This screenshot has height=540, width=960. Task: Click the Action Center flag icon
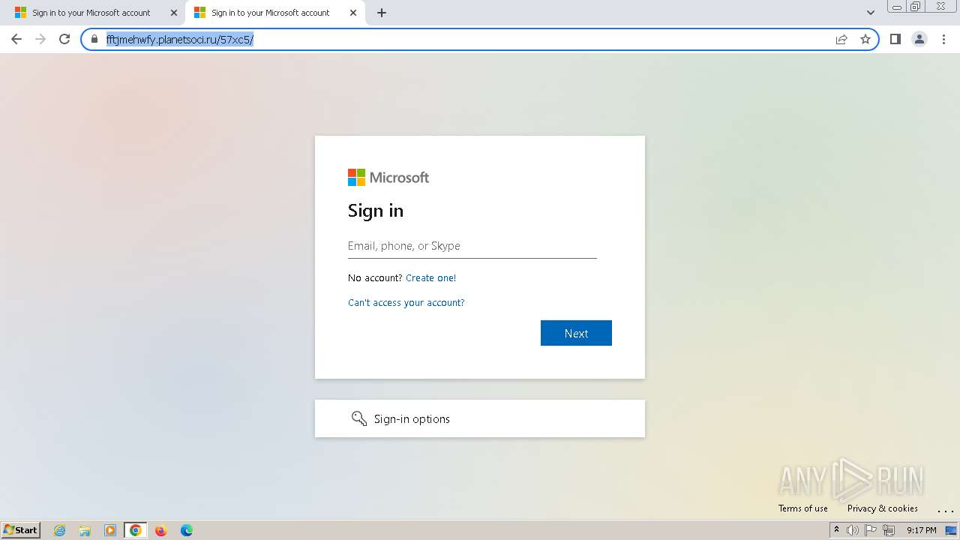[x=871, y=530]
